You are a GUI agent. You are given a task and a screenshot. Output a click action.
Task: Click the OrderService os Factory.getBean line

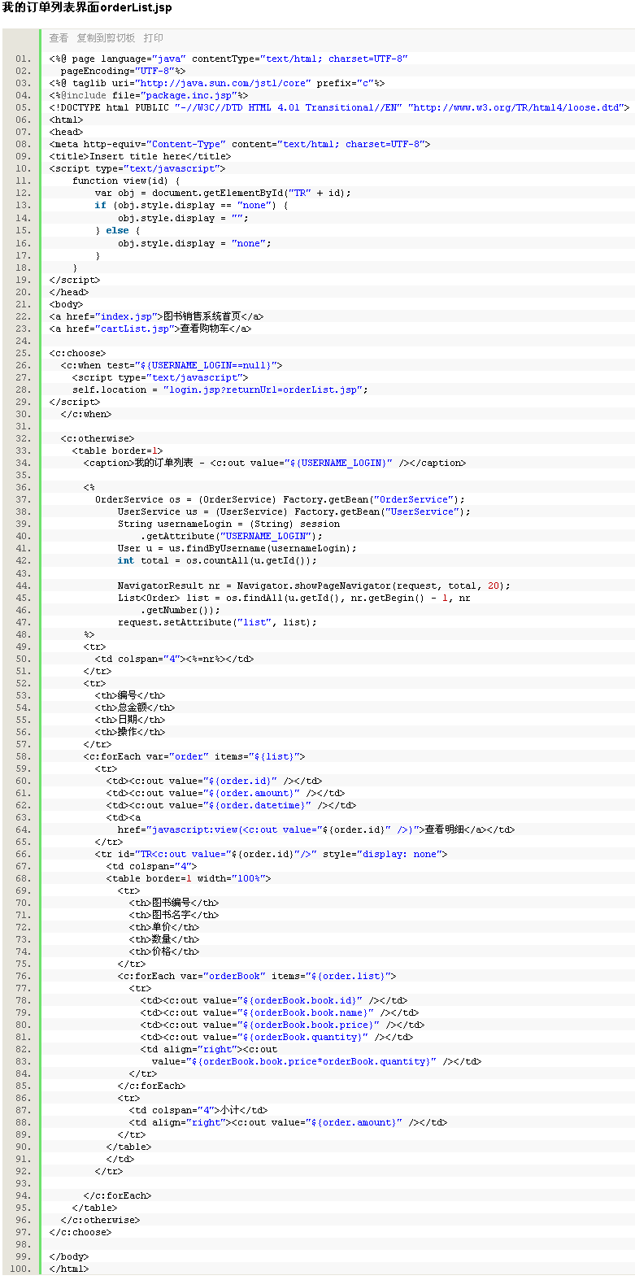[x=280, y=499]
